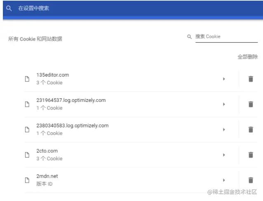Screen dimensions: 263x201
Task: Click the file icon next to 2cto.com
Action: pos(27,155)
